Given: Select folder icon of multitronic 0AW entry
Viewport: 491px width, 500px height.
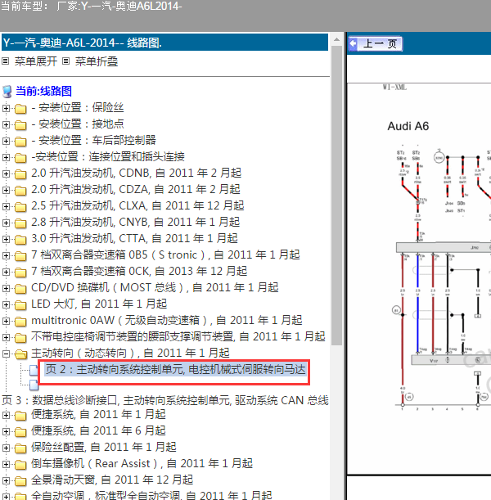Looking at the screenshot, I should coord(20,322).
